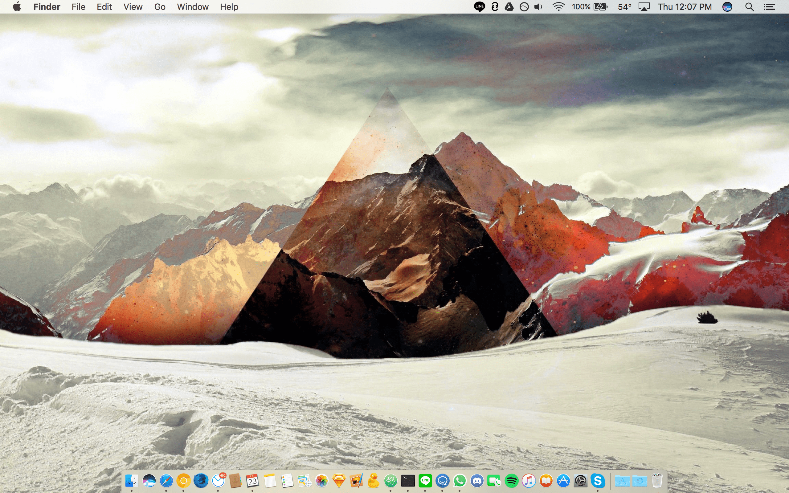
Task: Open the Apple menu
Action: [17, 6]
